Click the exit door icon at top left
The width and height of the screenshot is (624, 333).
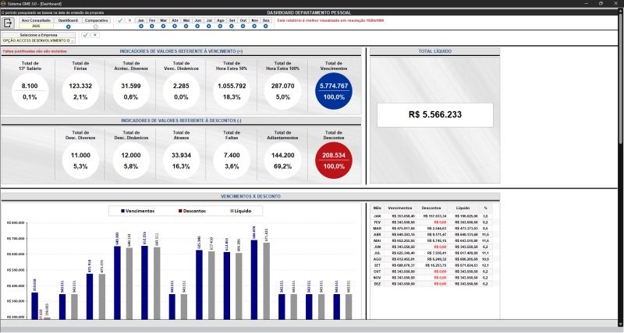click(9, 23)
